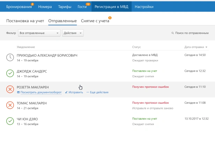Expand the Действия dropdown

(x=73, y=33)
